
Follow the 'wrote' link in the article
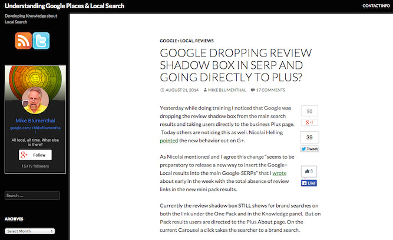279,173
